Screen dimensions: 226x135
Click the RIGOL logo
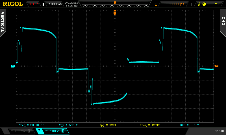[13, 4]
